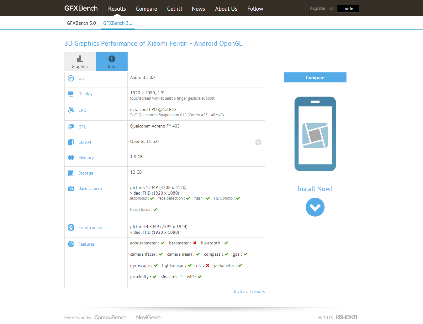Screen dimensions: 423x324
Task: Click the accelerometer green check mark
Action: [x=163, y=243]
